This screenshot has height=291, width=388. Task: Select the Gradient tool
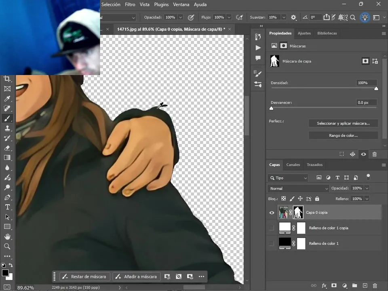point(7,158)
